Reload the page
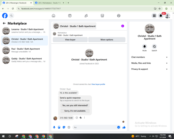This screenshot has height=139, width=174. tap(13, 9)
